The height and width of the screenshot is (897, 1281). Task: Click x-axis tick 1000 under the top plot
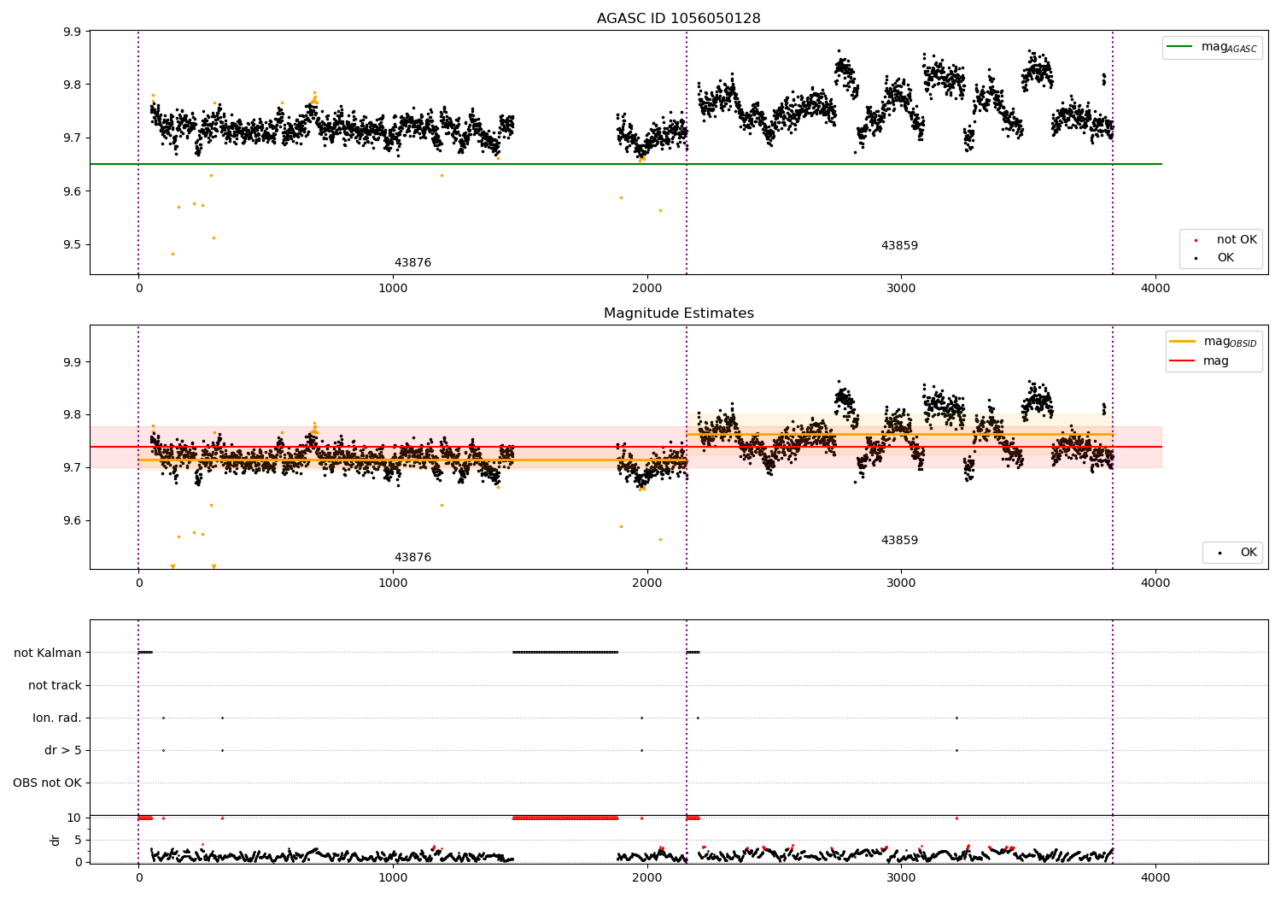[x=393, y=289]
